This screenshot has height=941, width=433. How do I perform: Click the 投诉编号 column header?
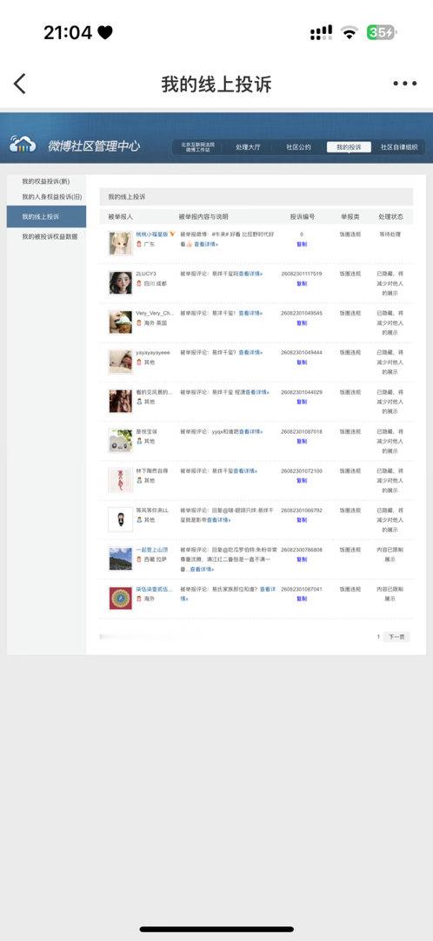coord(302,216)
